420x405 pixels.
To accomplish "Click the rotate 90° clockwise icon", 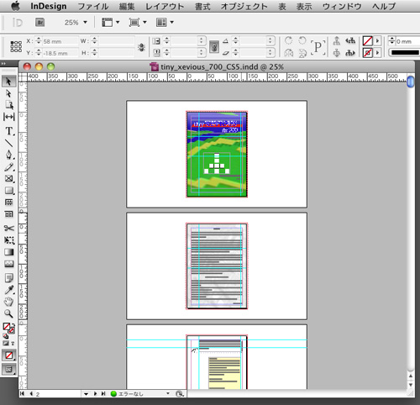I will (x=289, y=40).
